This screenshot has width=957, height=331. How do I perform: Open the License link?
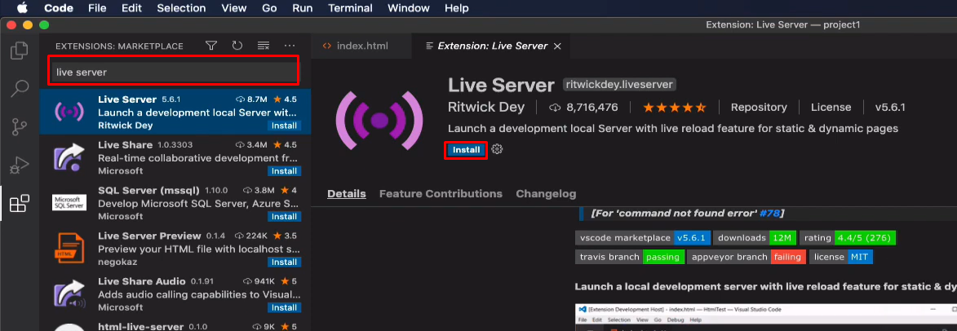point(831,108)
